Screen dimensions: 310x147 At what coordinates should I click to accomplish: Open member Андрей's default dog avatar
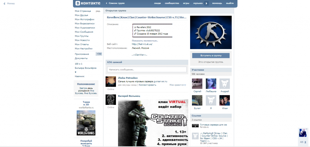pos(224,84)
